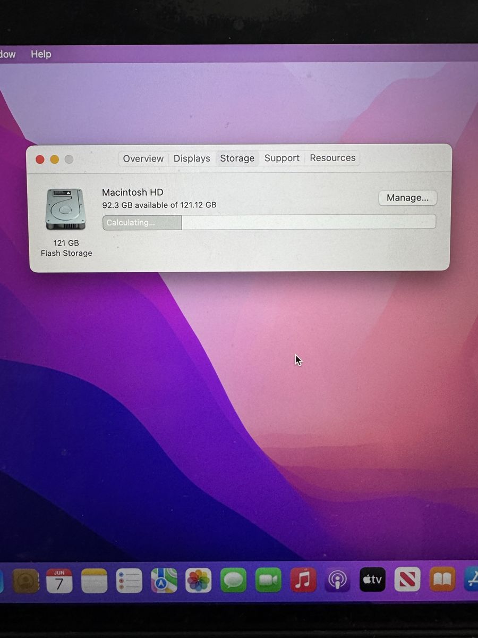
Task: Launch Notes from the Dock
Action: pos(94,581)
